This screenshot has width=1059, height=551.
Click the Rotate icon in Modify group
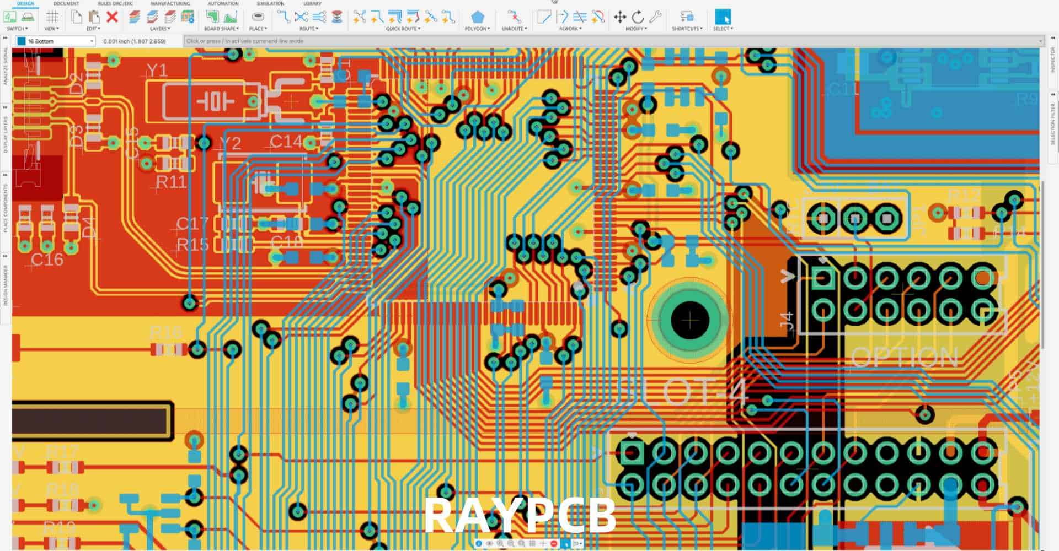[x=638, y=17]
